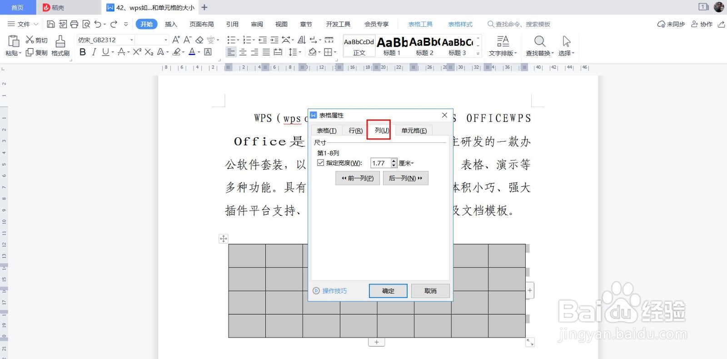Toggle the 指定宽度 checkbox
This screenshot has width=727, height=359.
coord(321,163)
